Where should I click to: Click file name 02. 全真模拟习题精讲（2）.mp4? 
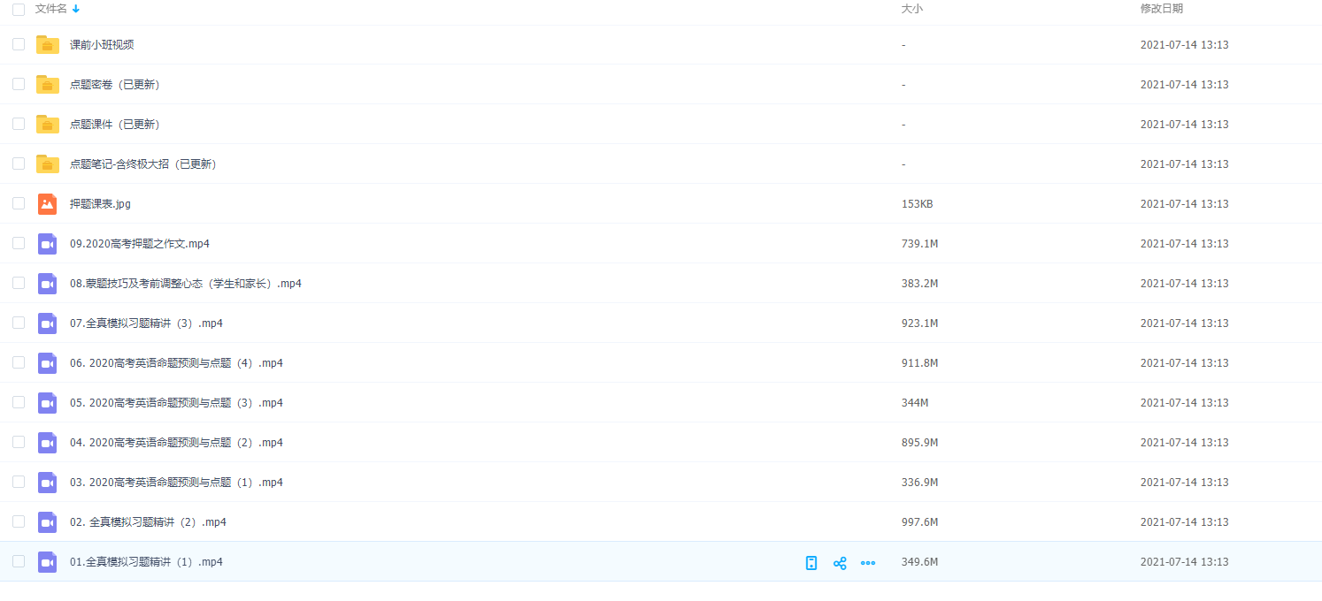[148, 522]
